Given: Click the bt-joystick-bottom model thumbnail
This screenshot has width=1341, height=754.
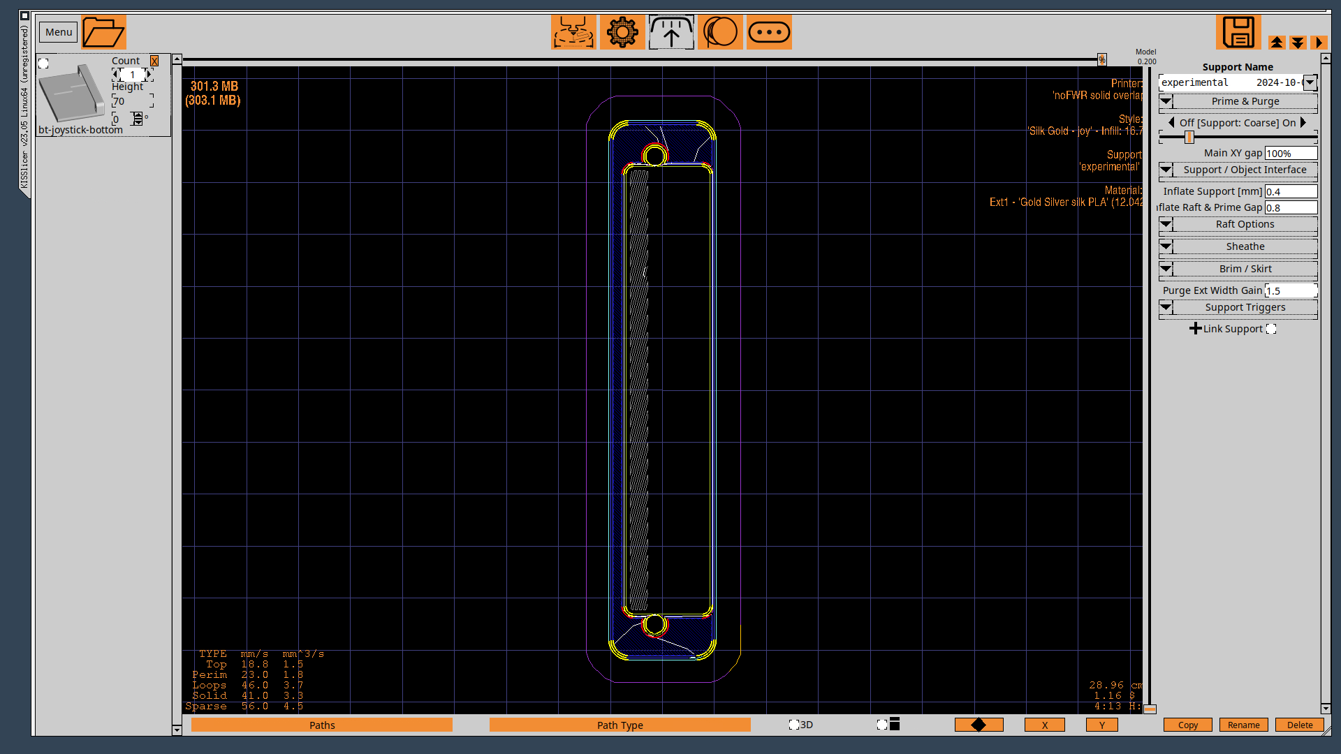Looking at the screenshot, I should [x=72, y=94].
